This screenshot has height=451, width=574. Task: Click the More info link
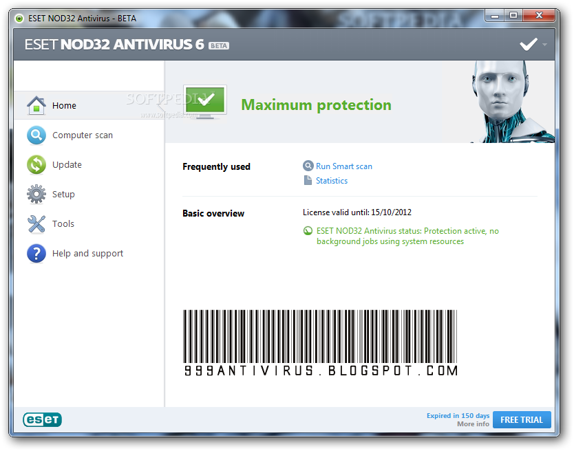click(x=473, y=424)
